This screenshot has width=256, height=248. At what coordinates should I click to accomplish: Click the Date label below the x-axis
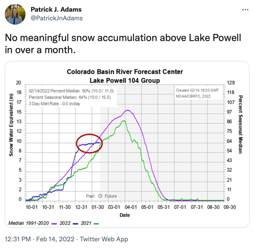(x=125, y=215)
